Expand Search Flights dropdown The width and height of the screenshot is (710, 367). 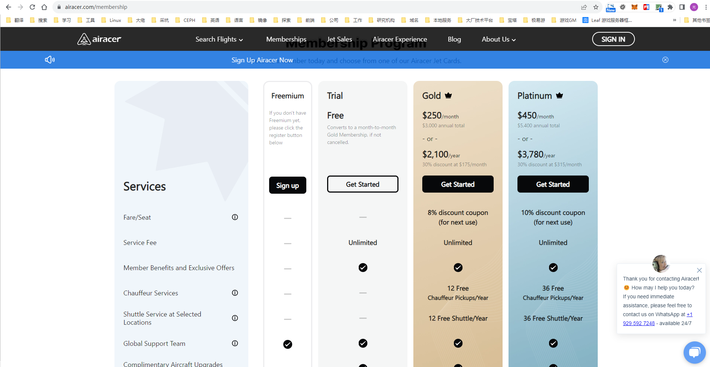coord(219,39)
